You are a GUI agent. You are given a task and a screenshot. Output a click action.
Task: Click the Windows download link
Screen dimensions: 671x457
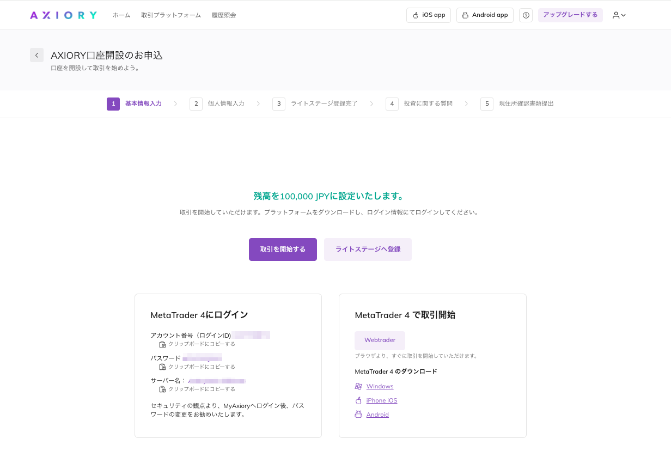click(380, 386)
